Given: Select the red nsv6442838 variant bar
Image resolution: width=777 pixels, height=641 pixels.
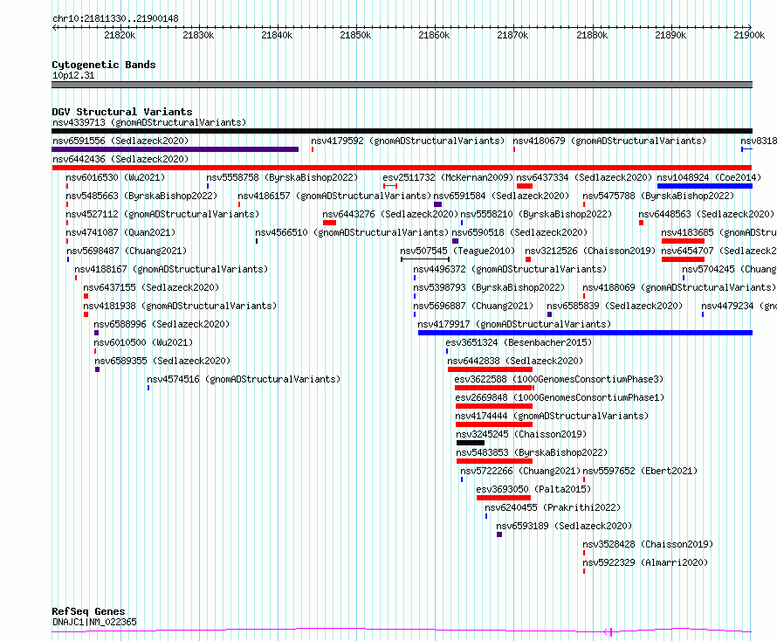Looking at the screenshot, I should tap(490, 369).
